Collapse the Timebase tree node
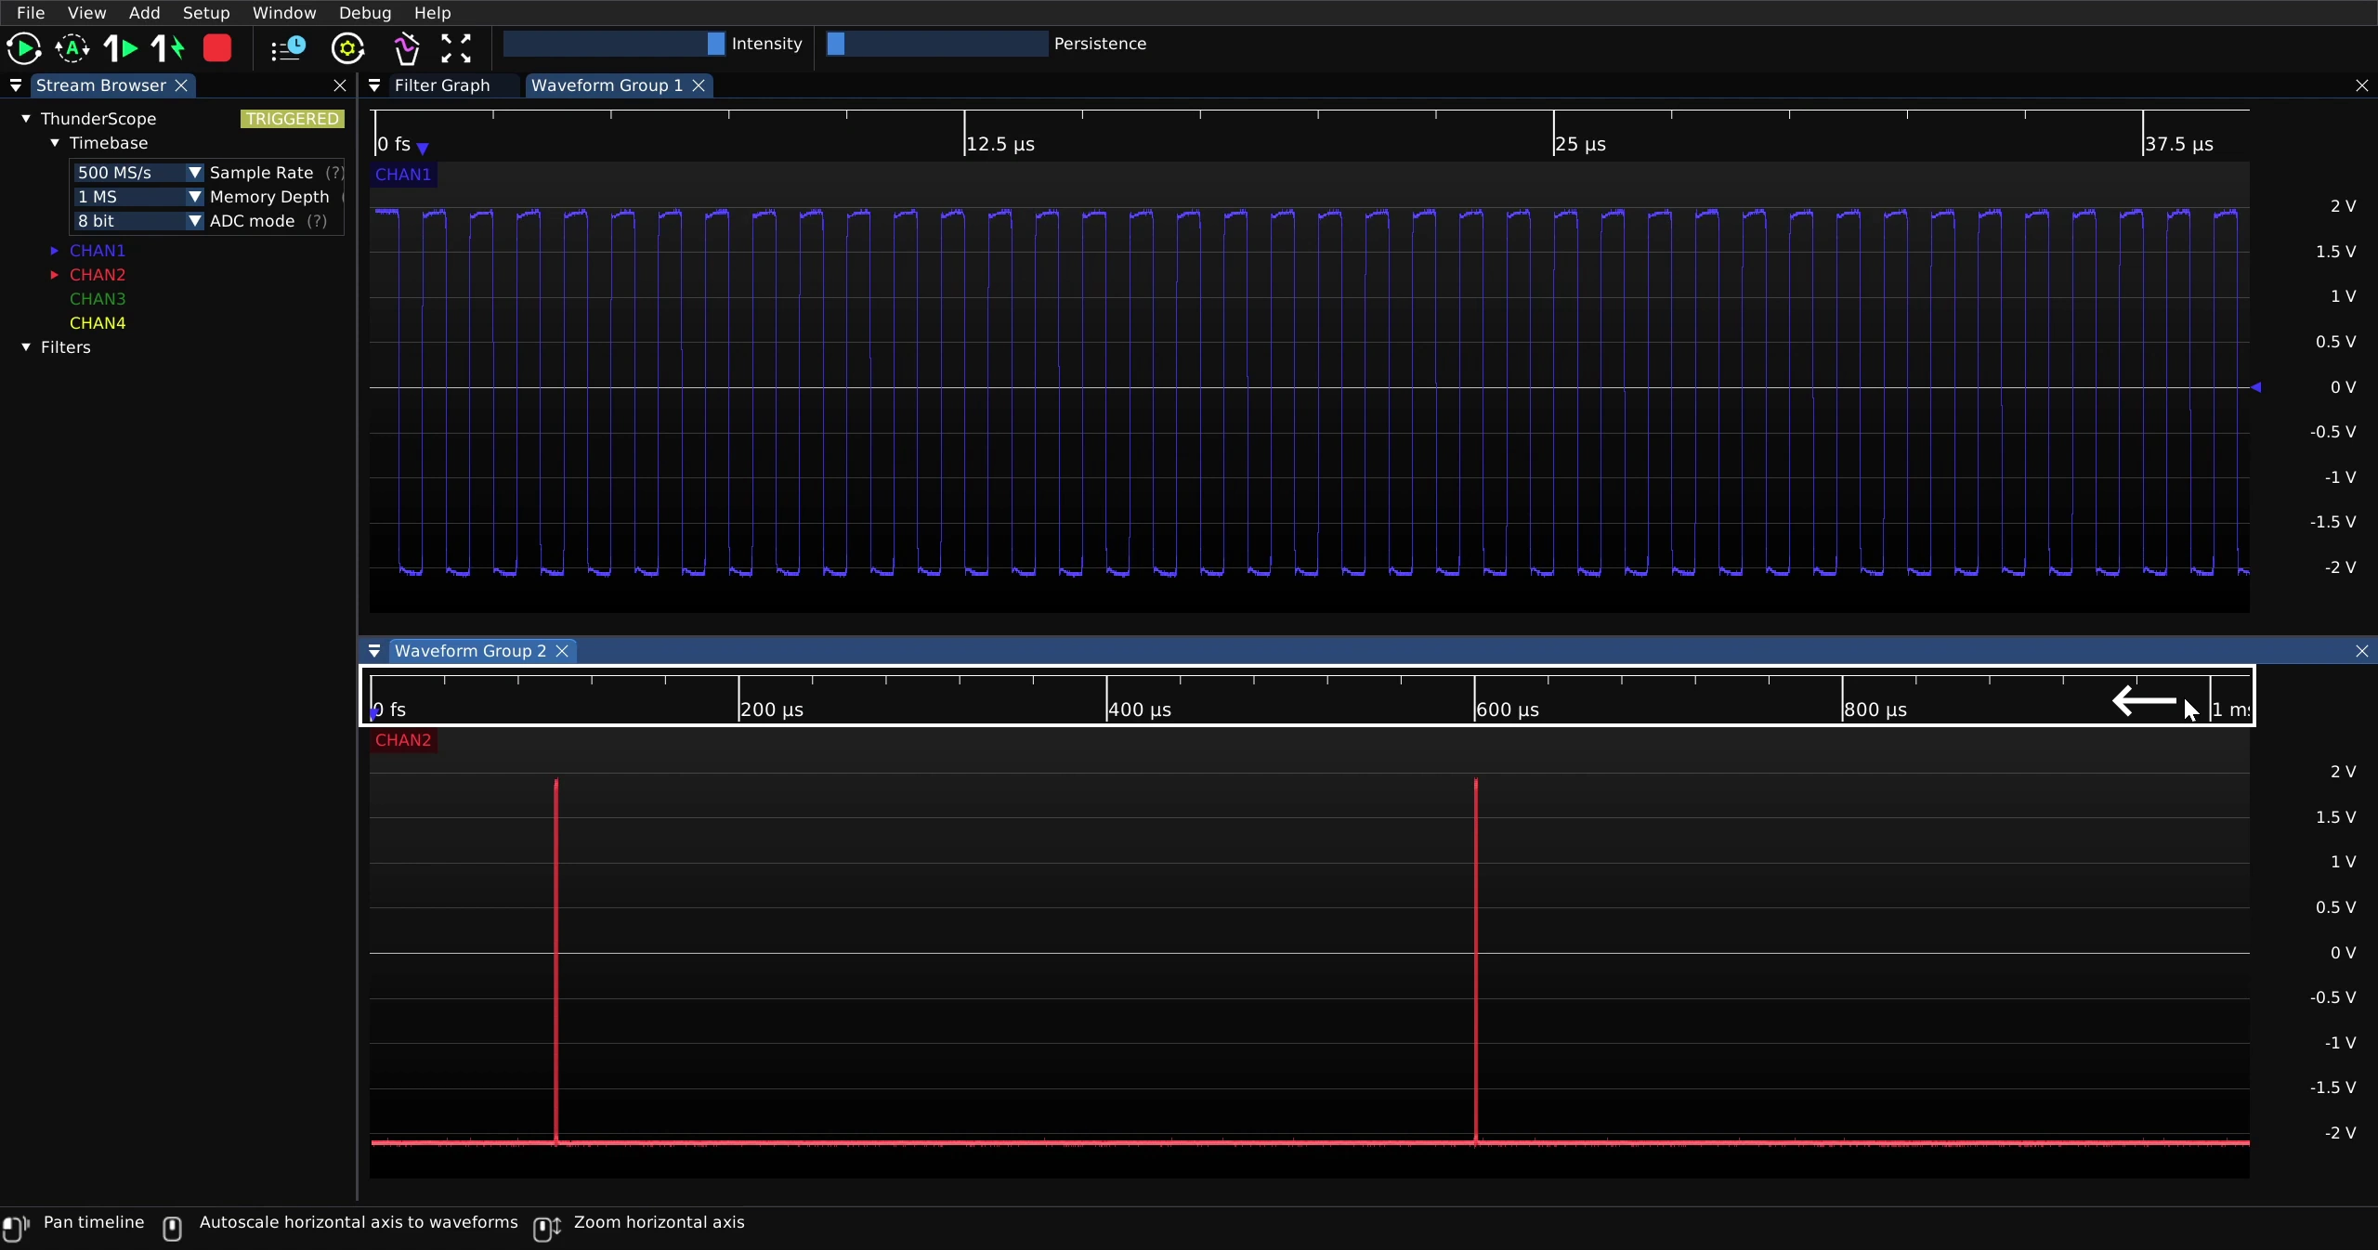 (55, 143)
